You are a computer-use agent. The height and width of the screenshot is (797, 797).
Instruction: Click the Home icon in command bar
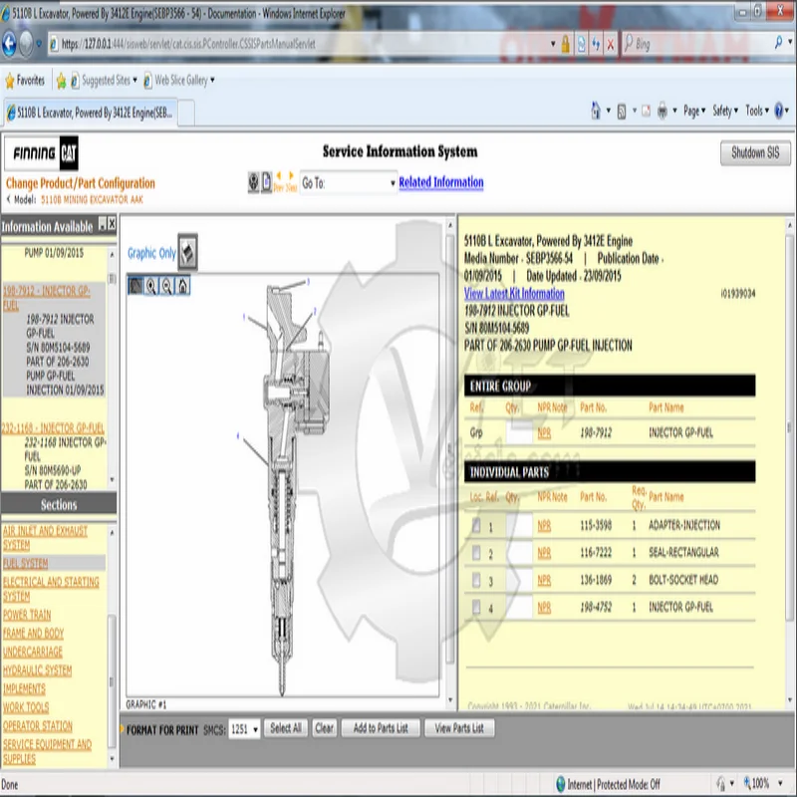tap(596, 111)
